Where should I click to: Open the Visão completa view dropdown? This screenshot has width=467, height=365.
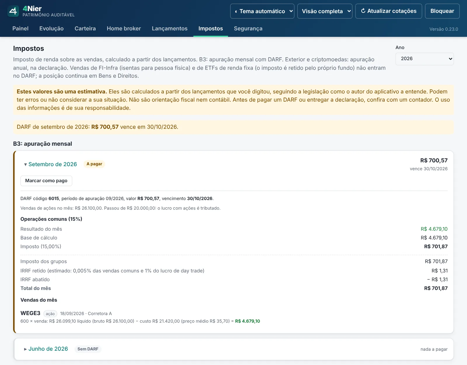(325, 11)
